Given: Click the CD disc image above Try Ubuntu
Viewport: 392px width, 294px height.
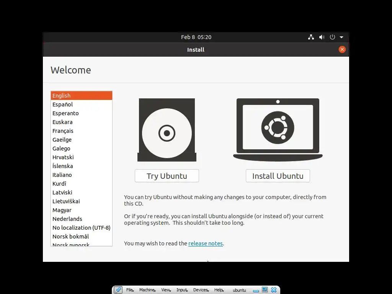Looking at the screenshot, I should coord(167,130).
